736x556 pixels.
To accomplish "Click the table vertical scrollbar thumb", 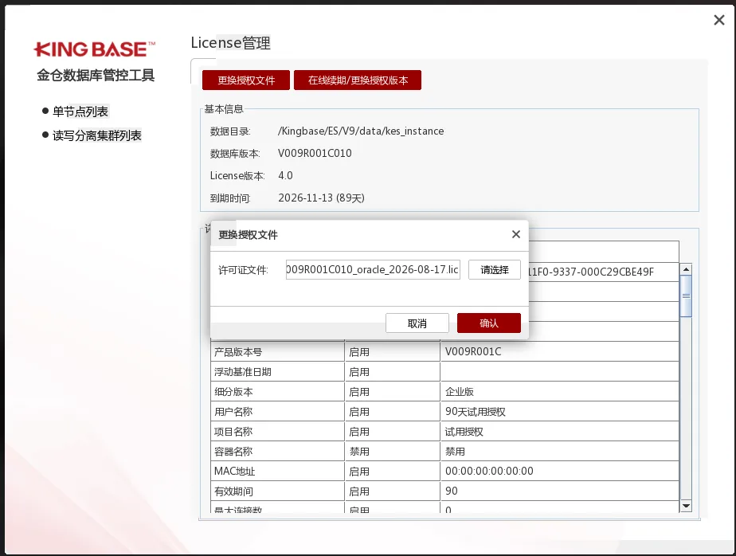I will [686, 296].
